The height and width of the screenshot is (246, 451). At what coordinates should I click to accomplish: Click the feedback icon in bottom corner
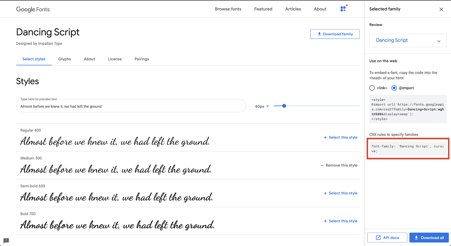6,241
